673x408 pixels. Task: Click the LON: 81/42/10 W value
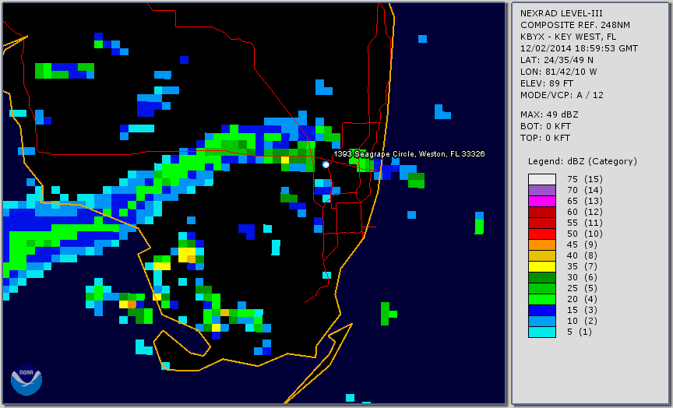(x=558, y=72)
